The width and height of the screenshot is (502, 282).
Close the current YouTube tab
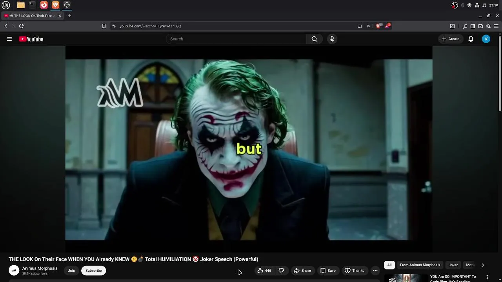(60, 16)
